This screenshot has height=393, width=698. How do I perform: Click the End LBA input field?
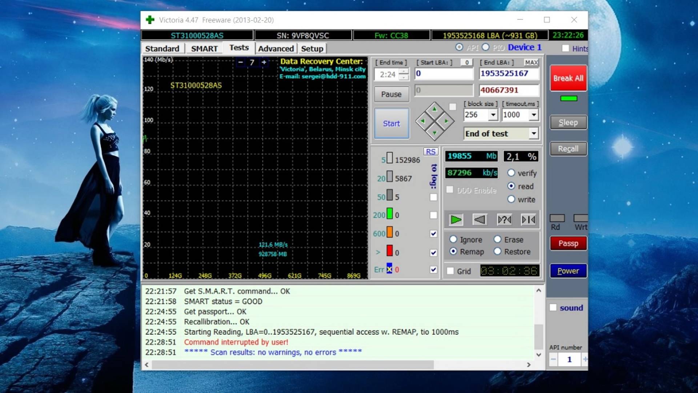(509, 74)
